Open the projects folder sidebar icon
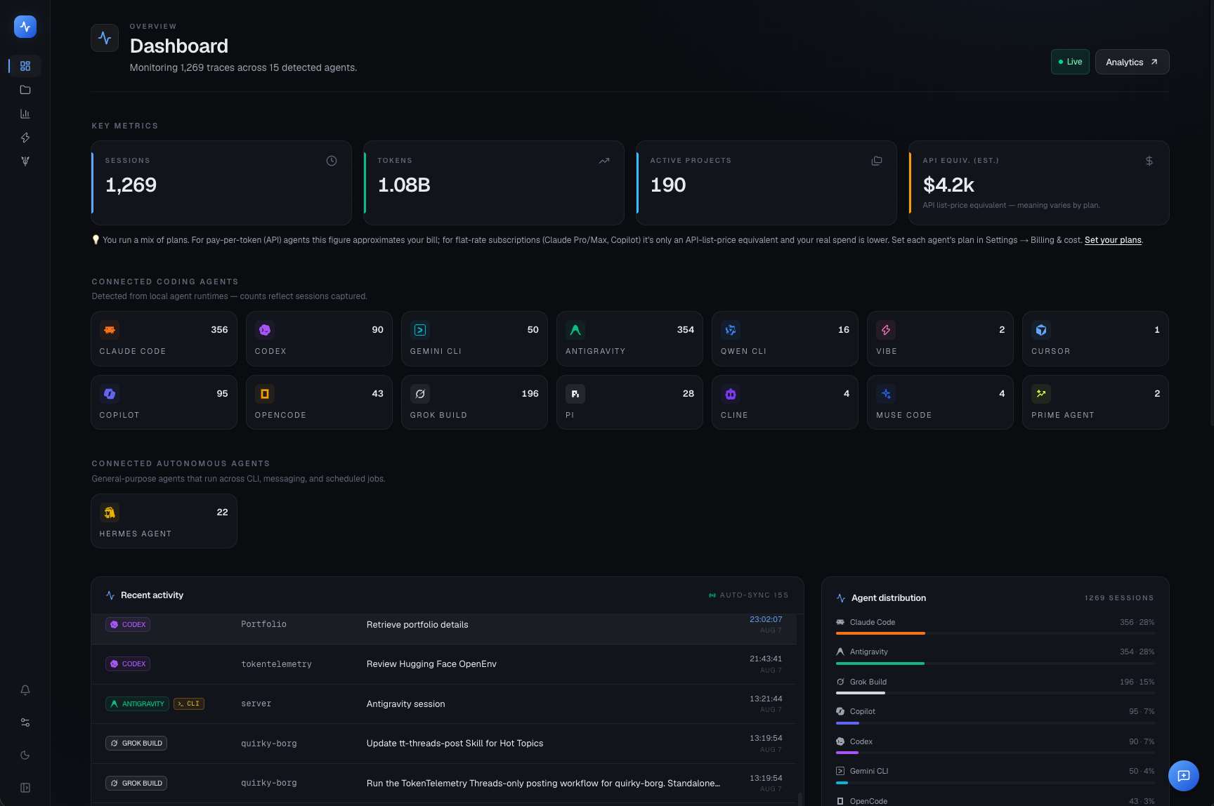Image resolution: width=1214 pixels, height=806 pixels. point(25,90)
